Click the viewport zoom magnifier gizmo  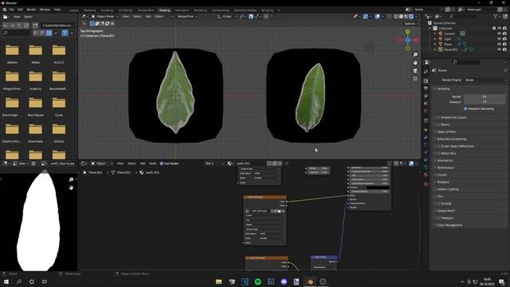[x=415, y=55]
